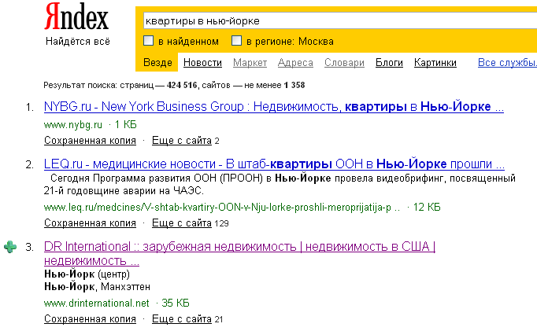
Task: Click the green URL www.leq.ru/medcines/...
Action: (x=221, y=208)
